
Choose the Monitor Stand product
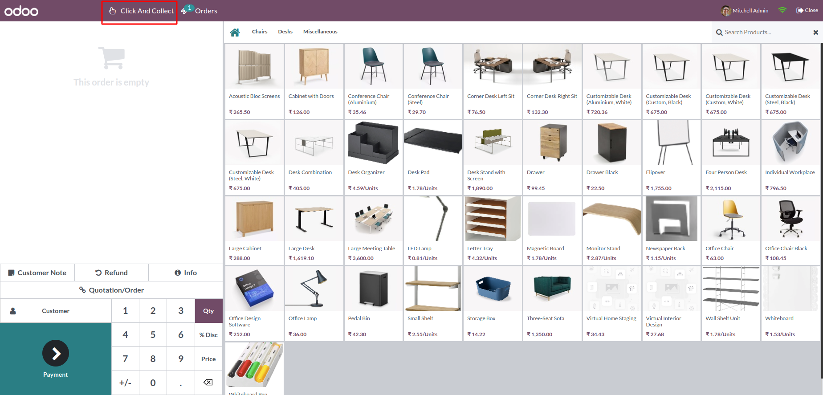612,230
